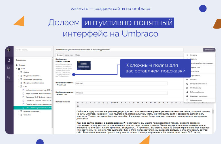
Task: Click the Redo arrow in editor toolbar
Action: [x=95, y=103]
